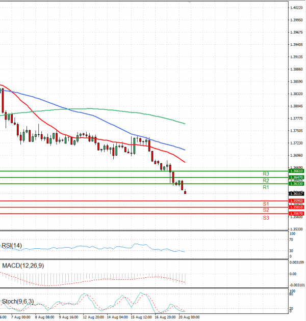Click the R1 resistance label
Screen dimensions: 306x321
coord(266,187)
